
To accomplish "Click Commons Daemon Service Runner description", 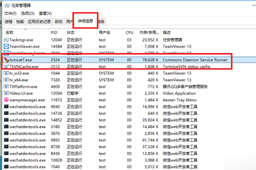I will (195, 60).
